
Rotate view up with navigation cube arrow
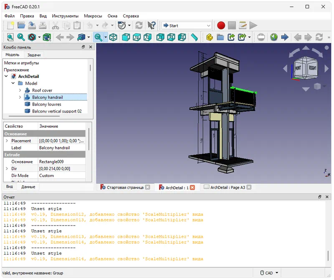(306, 48)
